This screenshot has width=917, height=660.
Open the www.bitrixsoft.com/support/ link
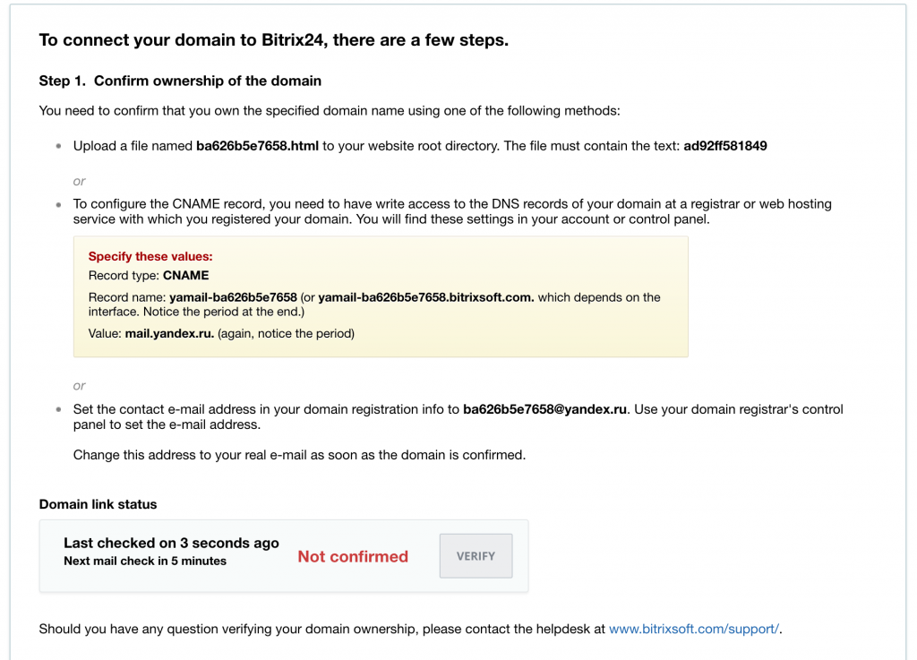[694, 629]
